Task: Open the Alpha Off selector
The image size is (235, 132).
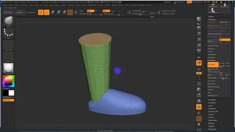Action: (x=8, y=45)
